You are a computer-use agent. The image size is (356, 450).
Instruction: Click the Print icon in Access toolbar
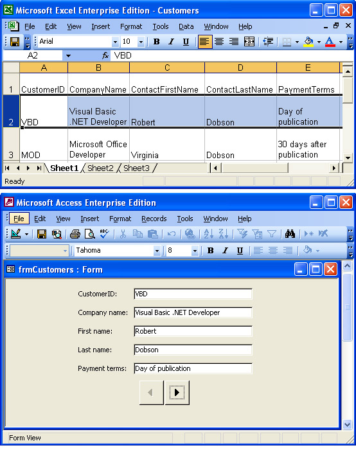75,234
